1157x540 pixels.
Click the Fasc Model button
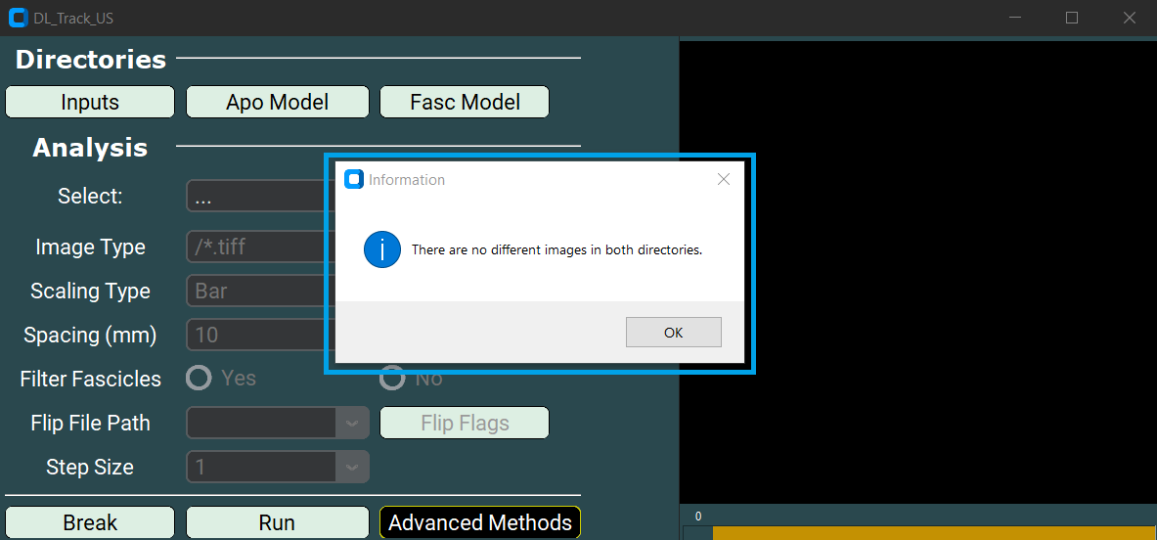pyautogui.click(x=465, y=103)
